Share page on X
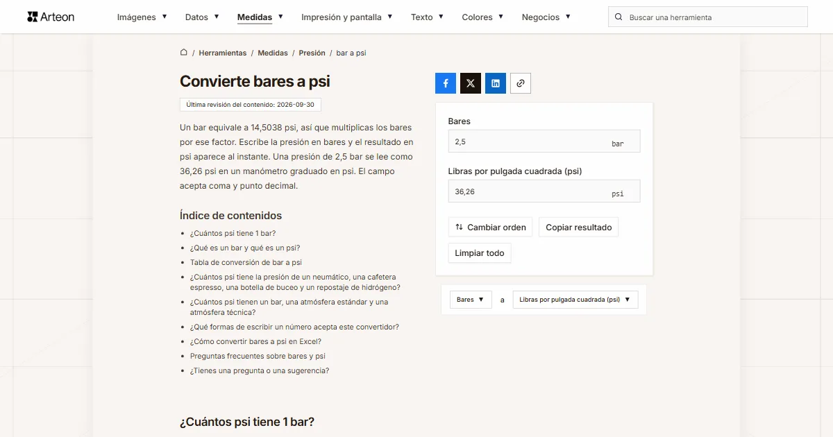Viewport: 833px width, 437px height. pos(471,83)
